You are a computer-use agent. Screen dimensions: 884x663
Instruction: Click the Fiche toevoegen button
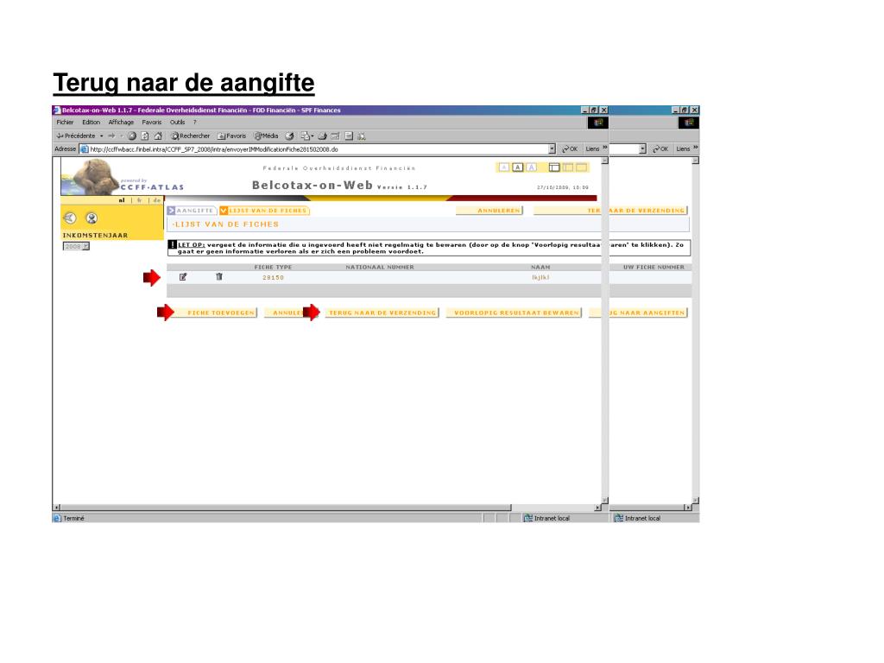[x=217, y=313]
